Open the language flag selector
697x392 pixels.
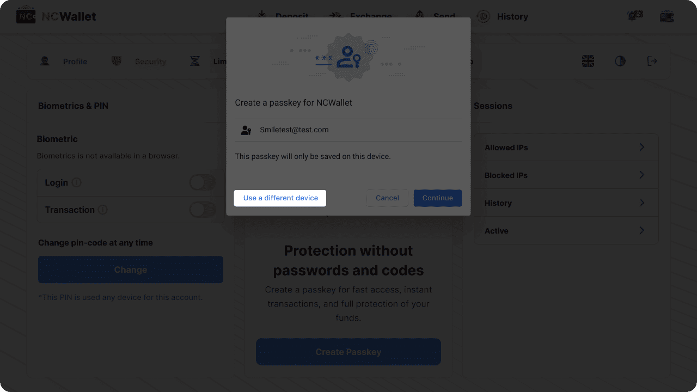(588, 62)
